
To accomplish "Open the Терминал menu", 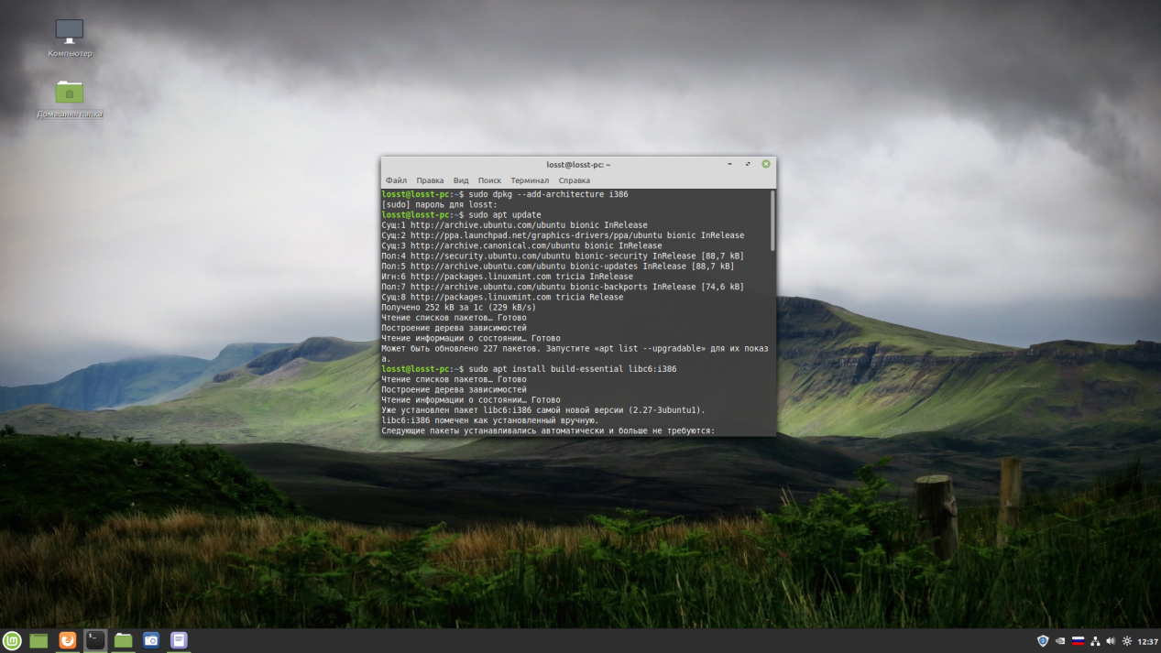I will click(530, 180).
